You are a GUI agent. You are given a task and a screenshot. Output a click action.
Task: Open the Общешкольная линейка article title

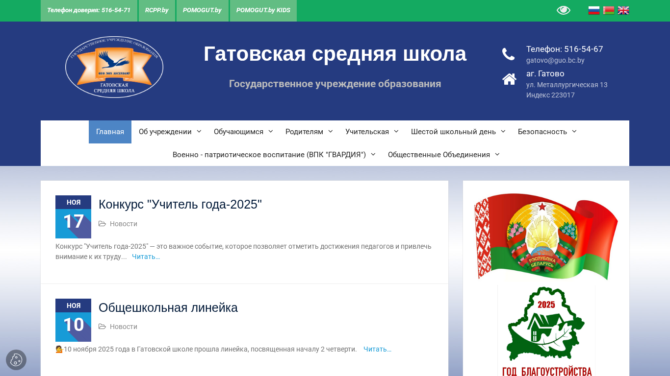(x=168, y=307)
